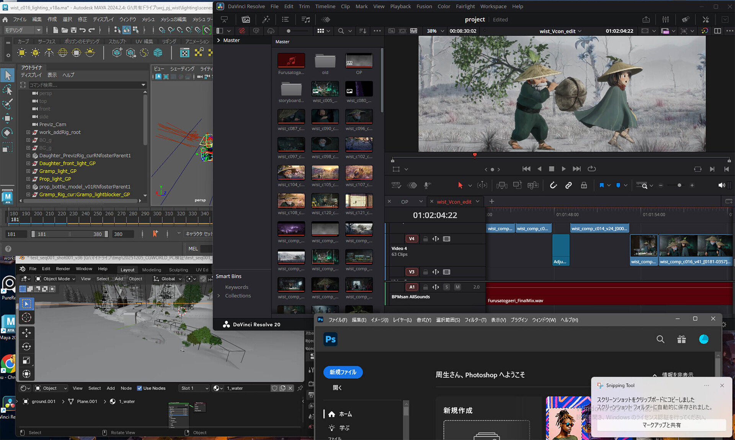Mute audio track A1 with M button

pos(457,287)
